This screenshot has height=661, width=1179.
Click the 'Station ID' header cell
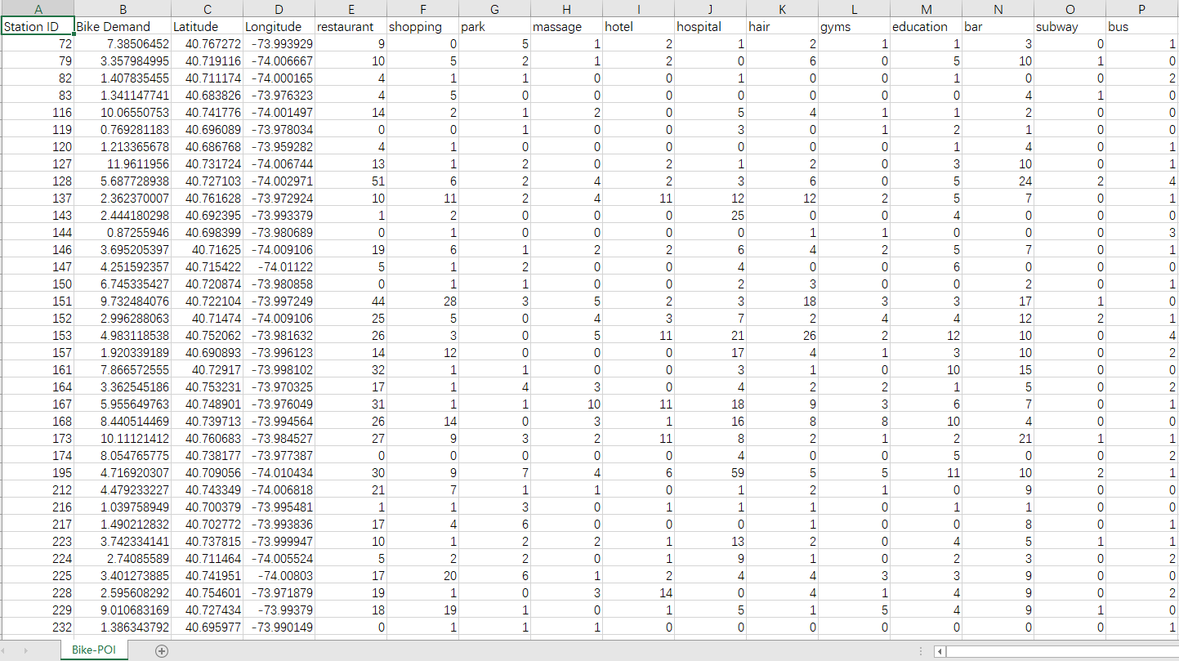(38, 26)
